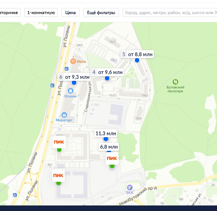The height and width of the screenshot is (211, 217).
Task: Click blue dot under 11,3 млн label
Action: tap(106, 139)
